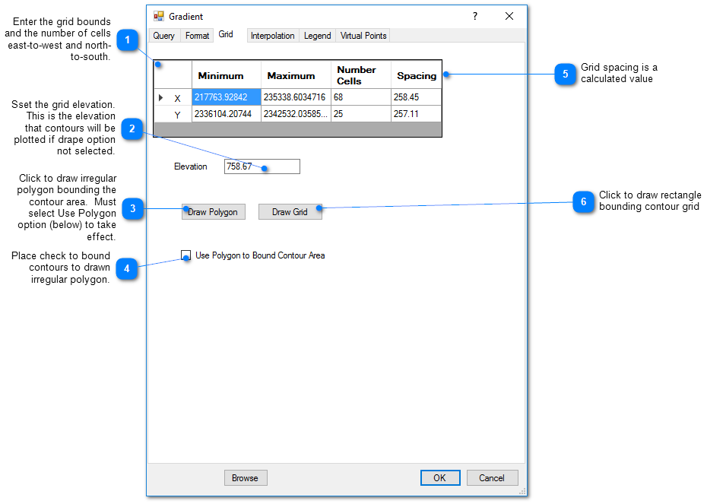This screenshot has width=707, height=504.
Task: Click the X row selector arrow
Action: click(160, 98)
